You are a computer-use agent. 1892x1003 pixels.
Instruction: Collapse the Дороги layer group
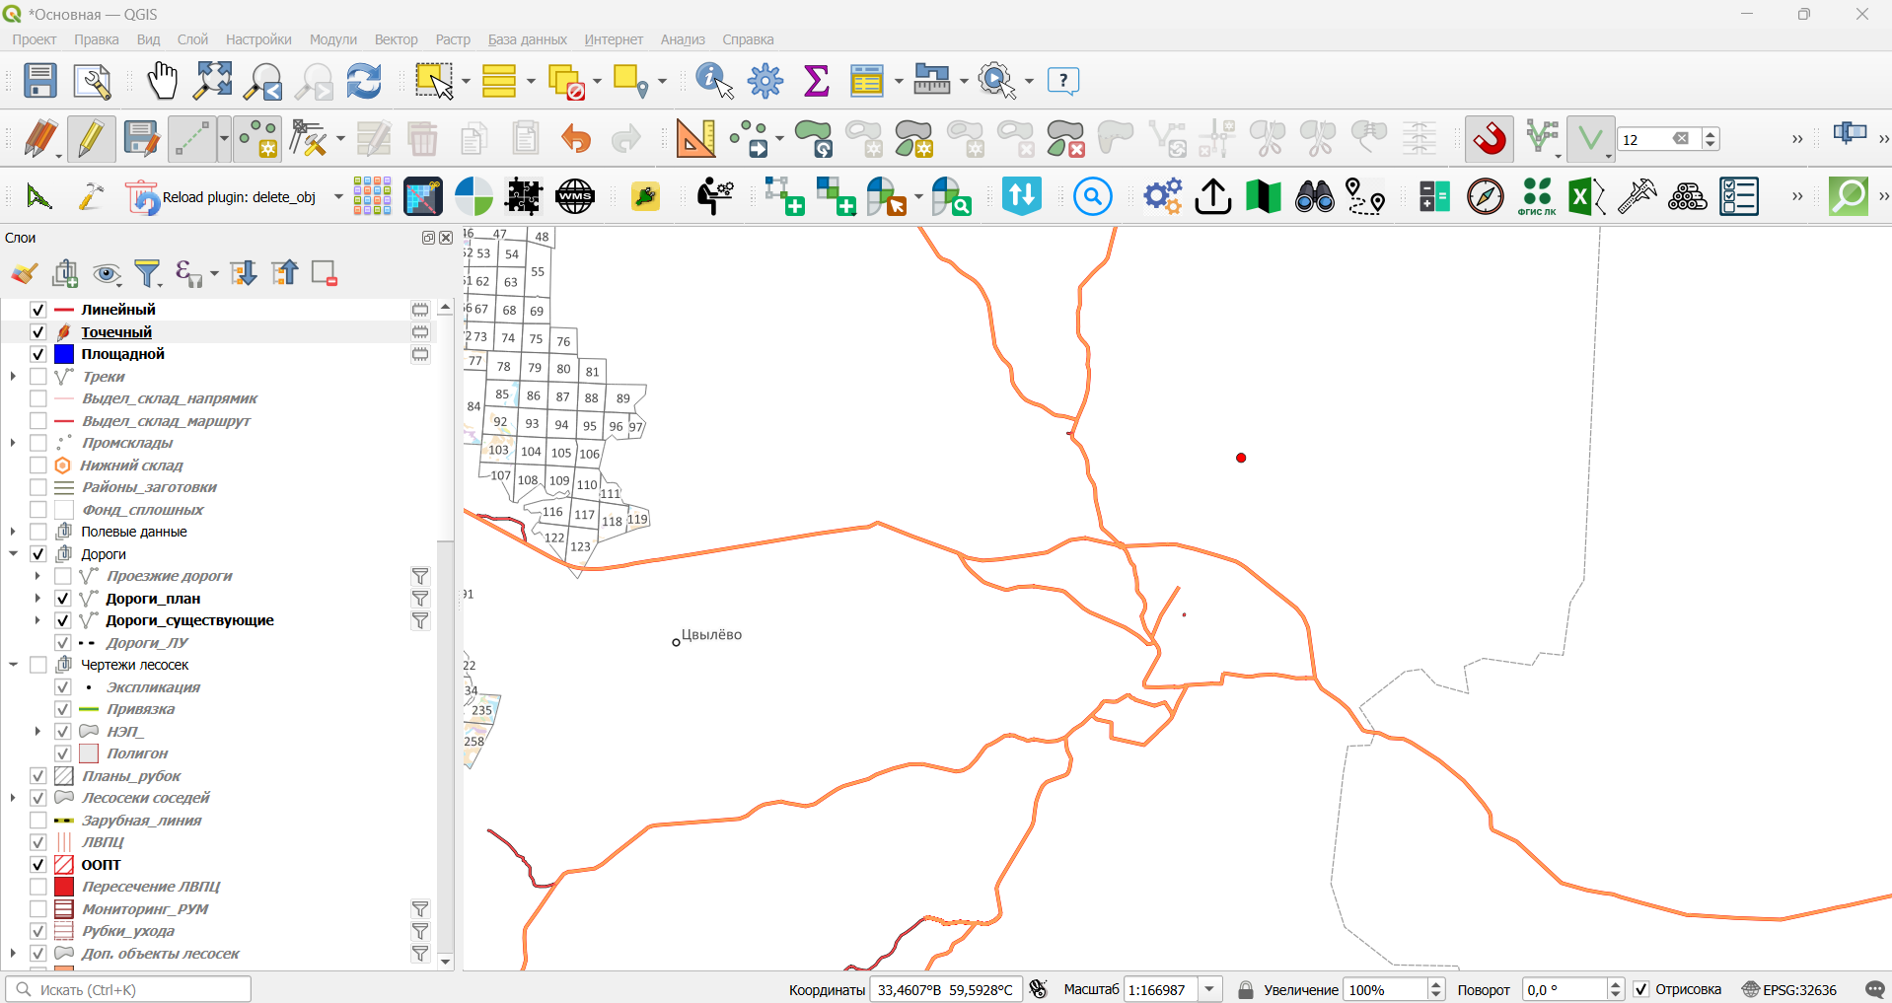tap(14, 554)
